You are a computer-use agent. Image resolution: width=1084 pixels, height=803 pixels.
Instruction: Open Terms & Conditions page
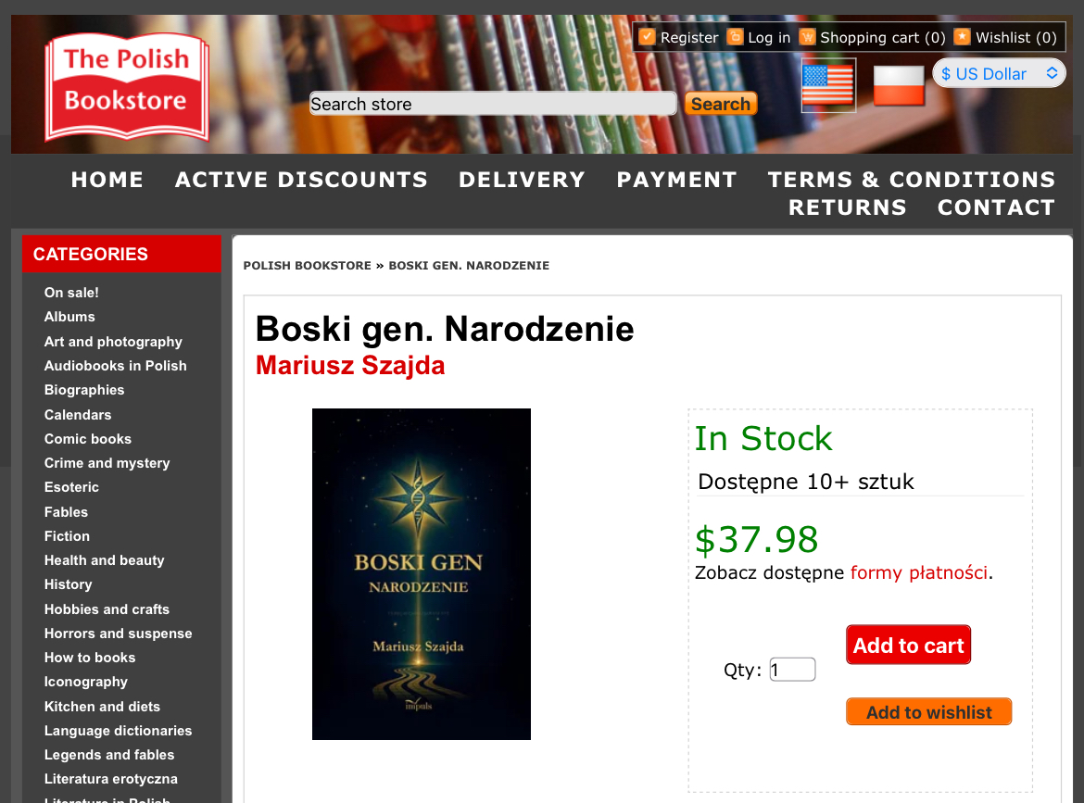[911, 180]
